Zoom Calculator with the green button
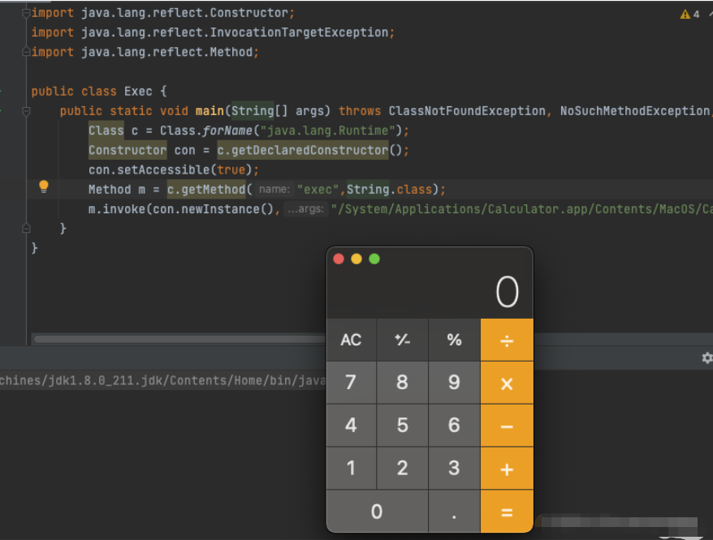713x540 pixels. point(374,259)
